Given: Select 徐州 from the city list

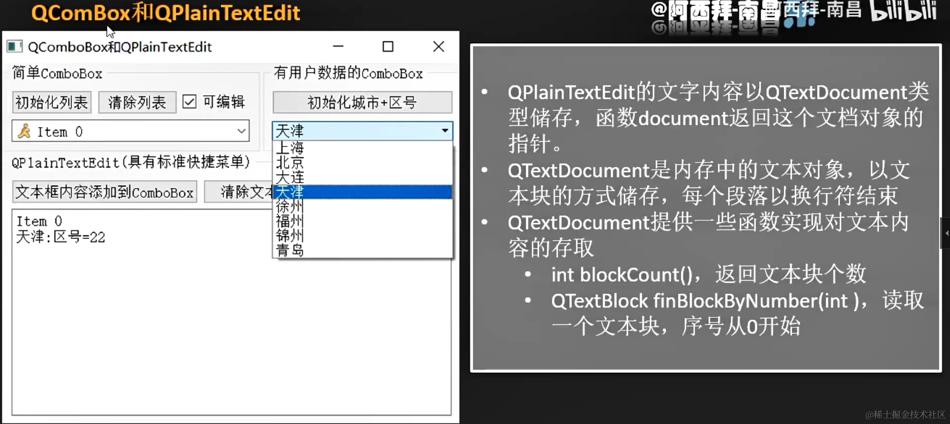Looking at the screenshot, I should [x=362, y=206].
